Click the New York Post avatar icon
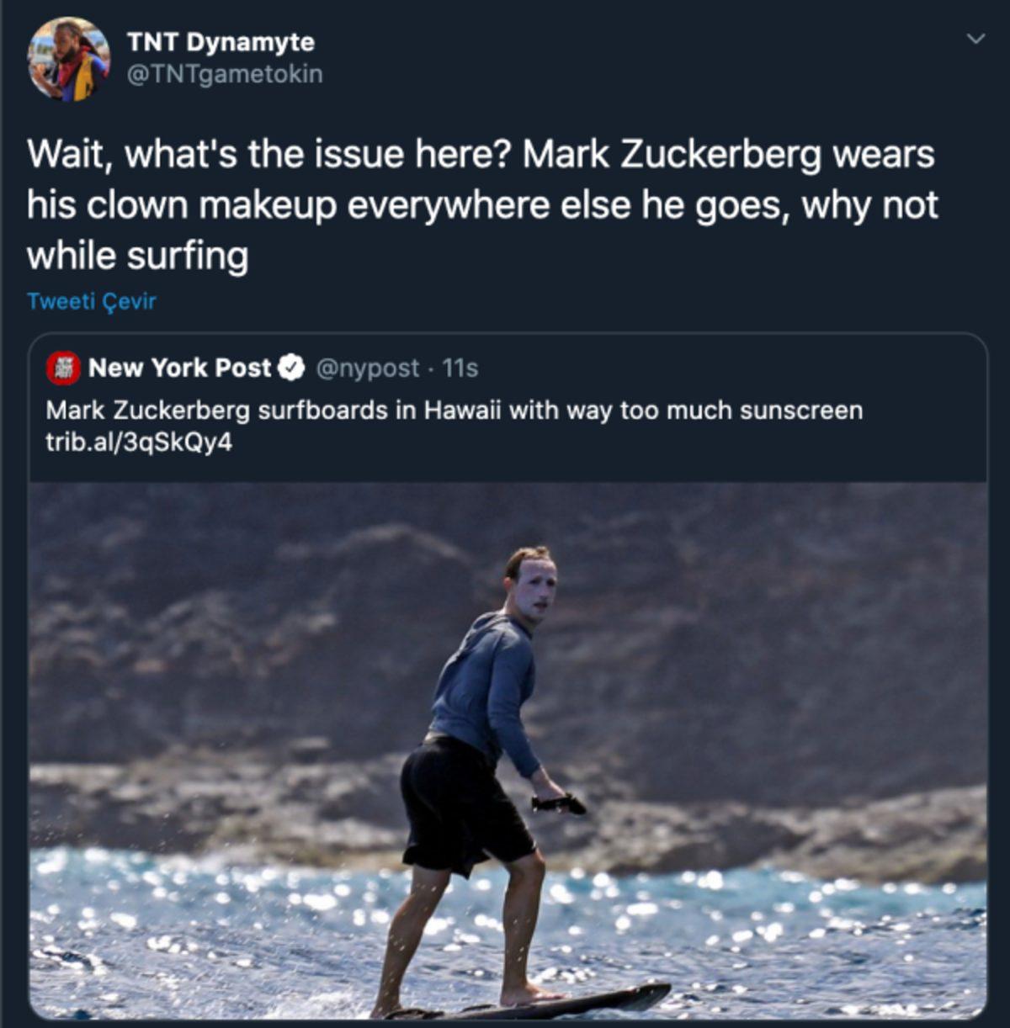 (x=65, y=366)
